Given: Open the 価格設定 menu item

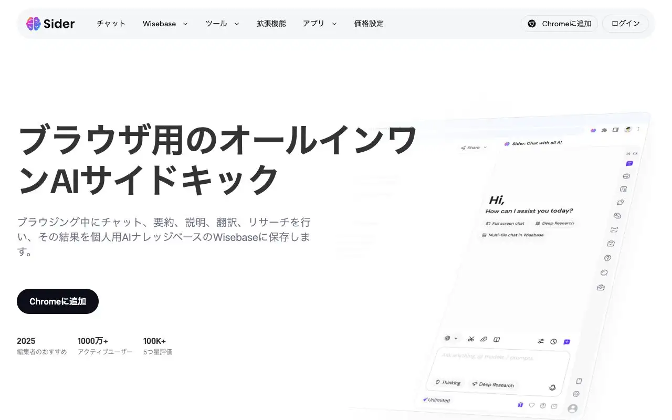Looking at the screenshot, I should pos(369,24).
